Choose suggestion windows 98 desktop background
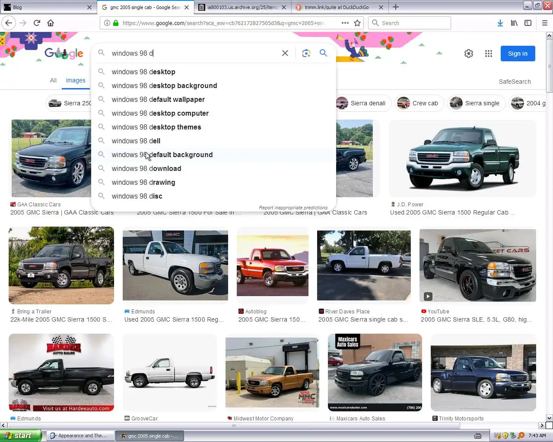Image resolution: width=553 pixels, height=442 pixels. tap(213, 85)
